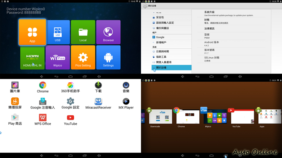This screenshot has height=158, width=282.
Task: Switch to the YouTube recent-app thumbnail
Action: (x=243, y=117)
